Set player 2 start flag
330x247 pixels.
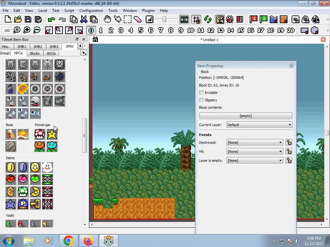pos(264,19)
